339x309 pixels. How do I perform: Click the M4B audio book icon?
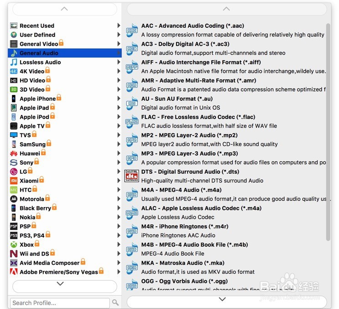(132, 249)
